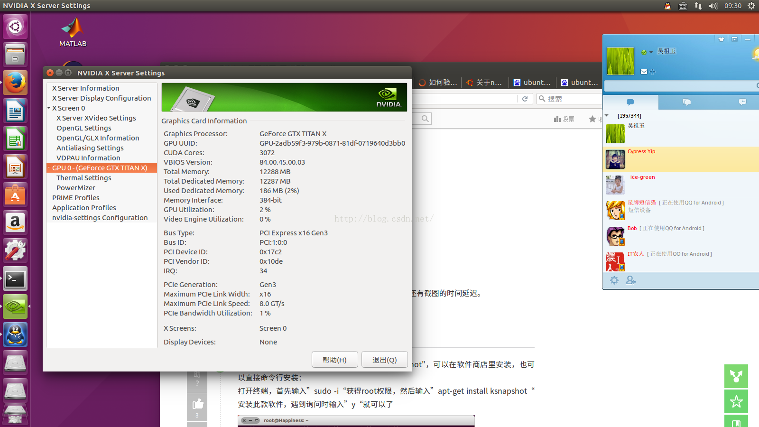Click browser reload button
This screenshot has width=759, height=427.
coord(525,99)
